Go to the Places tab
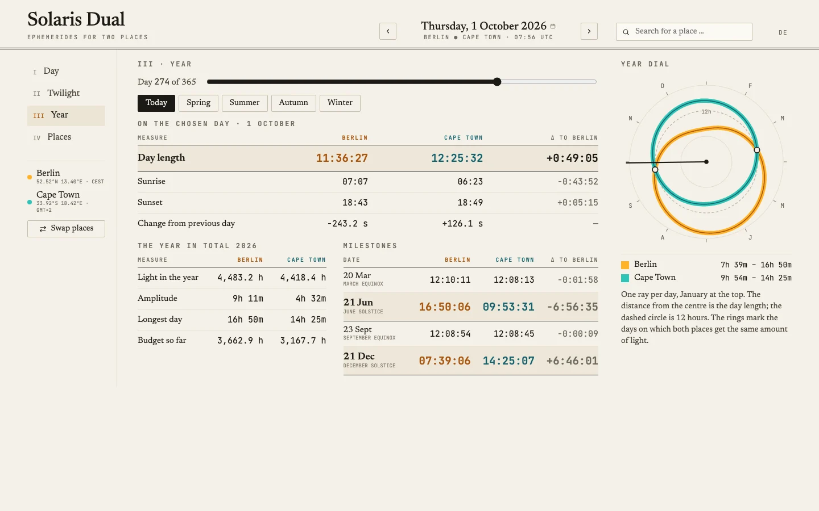The height and width of the screenshot is (511, 819). pyautogui.click(x=66, y=137)
